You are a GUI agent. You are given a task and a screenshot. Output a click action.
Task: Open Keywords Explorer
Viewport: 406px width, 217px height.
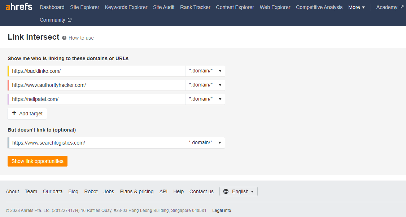click(x=126, y=7)
